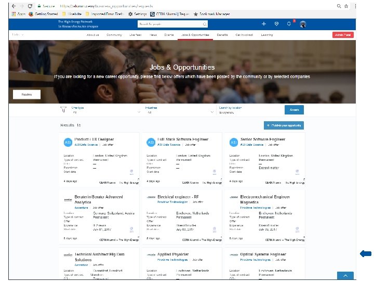Open Prodrive Technologies link on Electrical engineer card
Image resolution: width=374 pixels, height=281 pixels.
pos(172,202)
